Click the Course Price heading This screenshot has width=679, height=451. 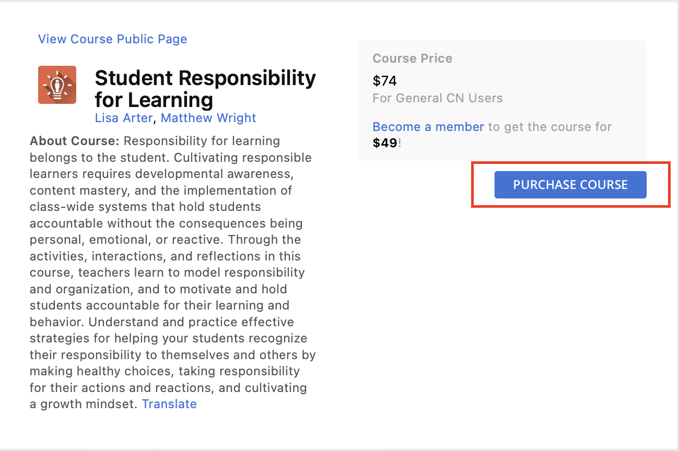413,58
